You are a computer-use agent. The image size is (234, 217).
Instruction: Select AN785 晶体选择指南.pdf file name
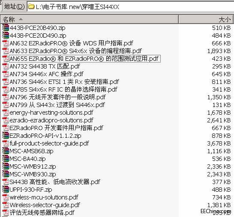[x=63, y=89]
